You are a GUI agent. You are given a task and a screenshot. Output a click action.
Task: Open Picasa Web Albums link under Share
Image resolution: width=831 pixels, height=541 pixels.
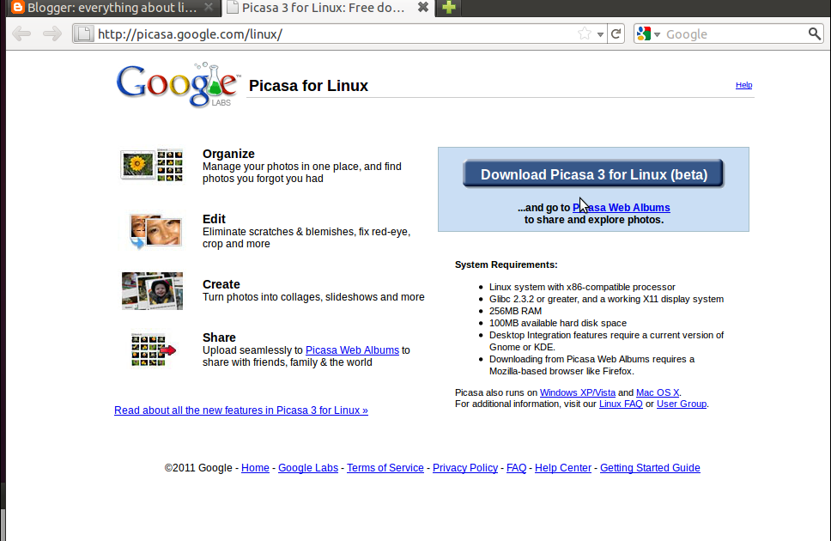tap(352, 350)
